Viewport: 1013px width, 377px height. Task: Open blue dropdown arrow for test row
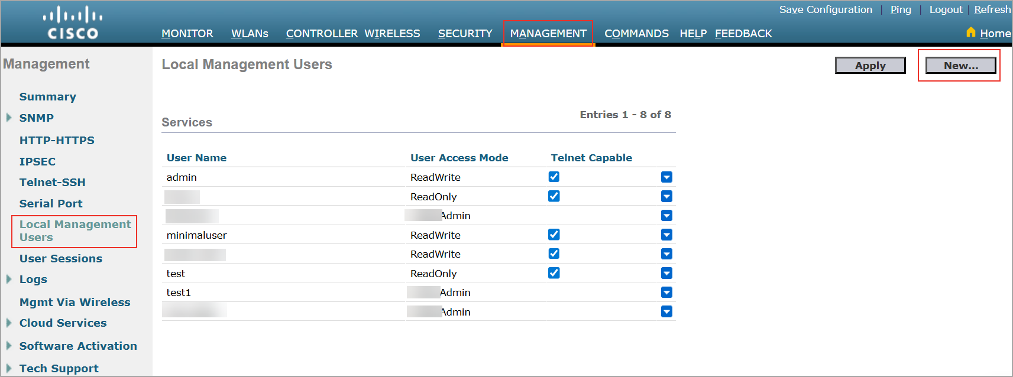666,274
